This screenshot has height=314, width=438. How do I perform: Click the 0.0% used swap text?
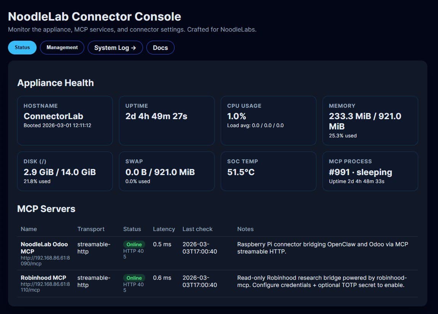point(138,182)
